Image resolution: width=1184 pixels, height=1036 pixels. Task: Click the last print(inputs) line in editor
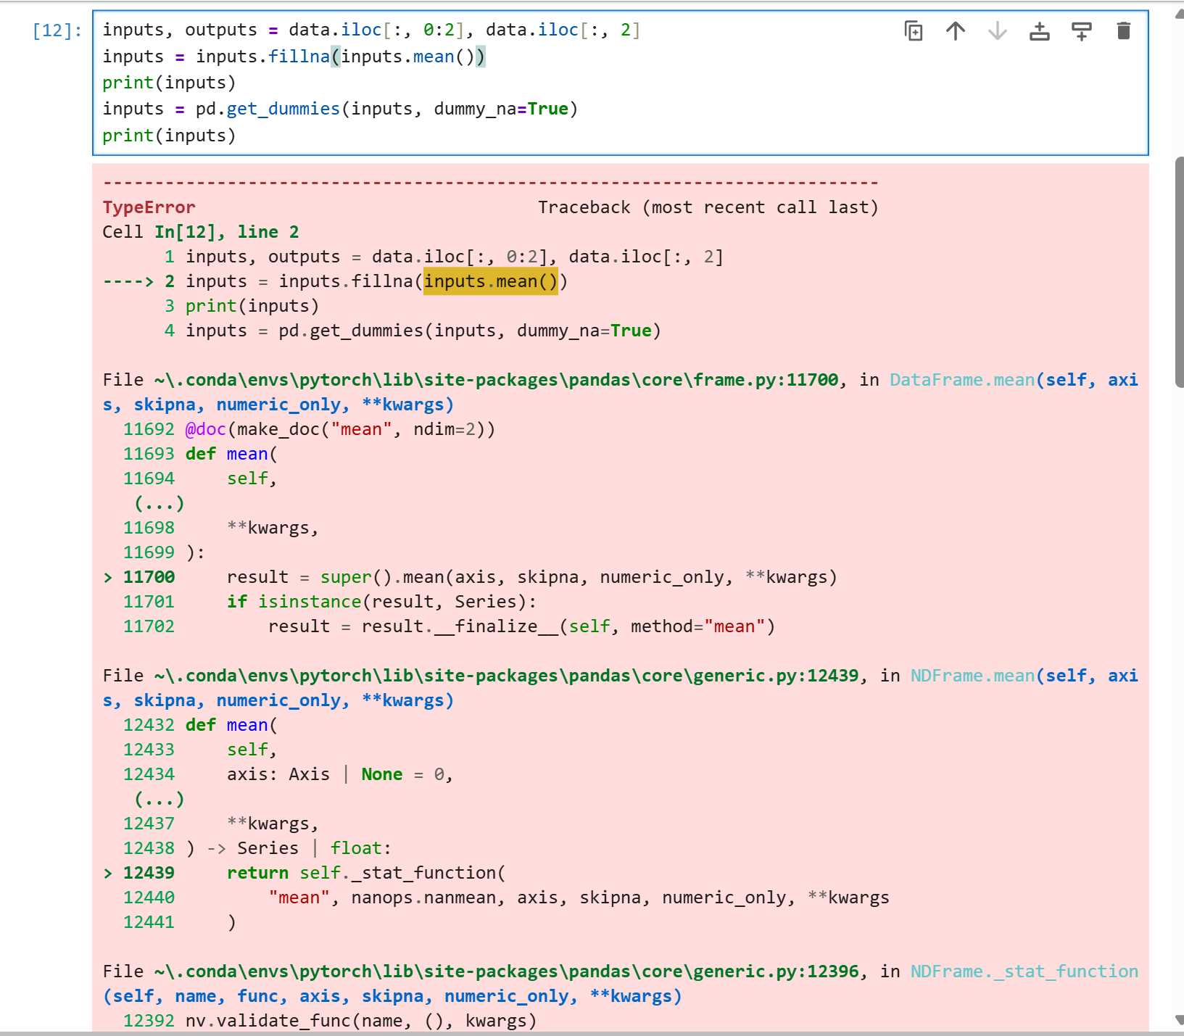(169, 136)
